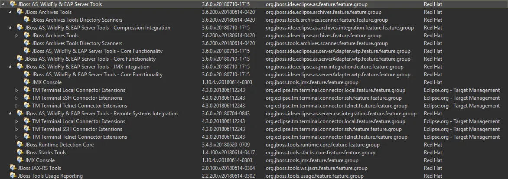Click the icon of the JMX Integration feature
This screenshot has width=508, height=179.
pos(20,67)
